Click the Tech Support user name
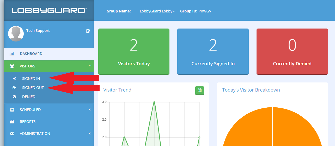The width and height of the screenshot is (335, 146). pyautogui.click(x=38, y=31)
